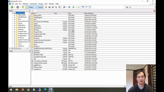Open the Edit menu
164x92 pixels.
pyautogui.click(x=16, y=4)
